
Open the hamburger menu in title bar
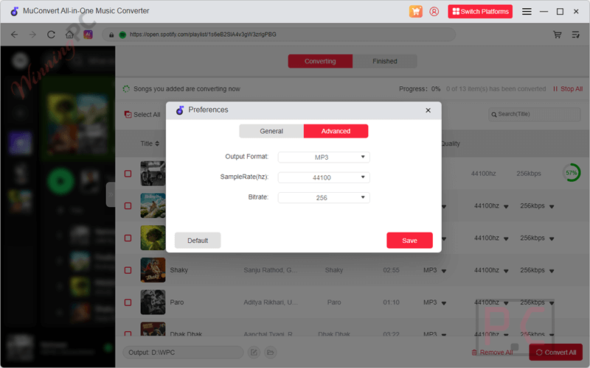[527, 12]
